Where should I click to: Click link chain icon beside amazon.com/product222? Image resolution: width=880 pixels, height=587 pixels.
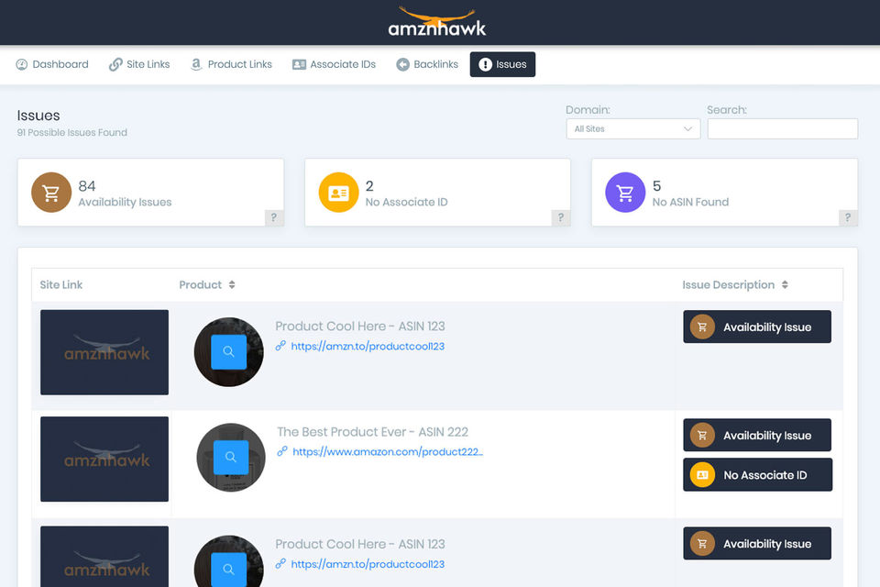(x=282, y=451)
